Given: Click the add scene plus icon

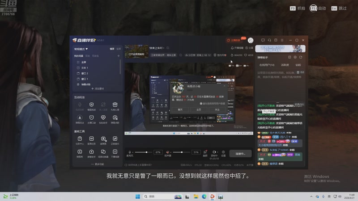Looking at the screenshot, I should (118, 56).
